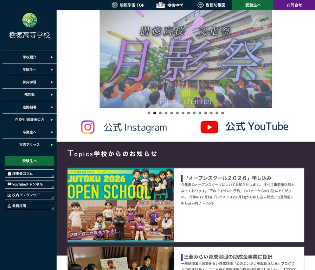
Task: Open 部活動 in sidebar menu
Action: (30, 95)
